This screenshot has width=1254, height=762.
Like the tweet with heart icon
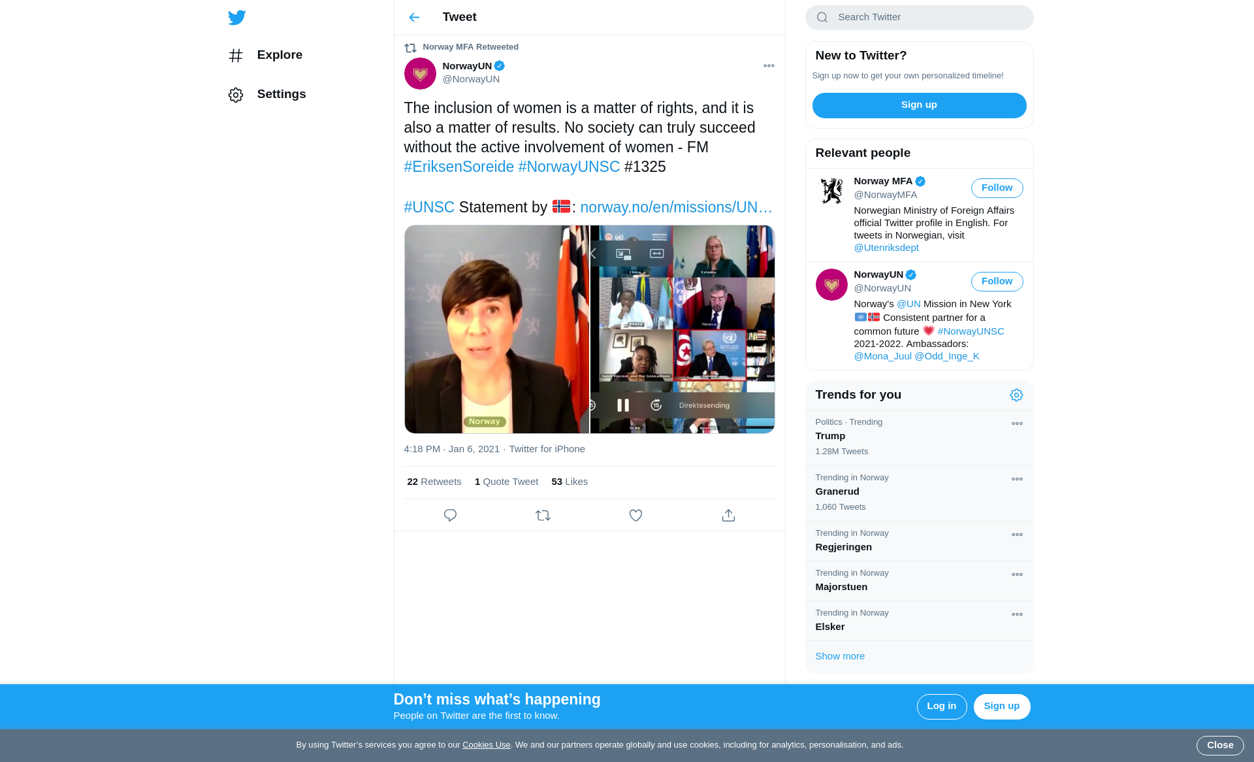pyautogui.click(x=635, y=516)
